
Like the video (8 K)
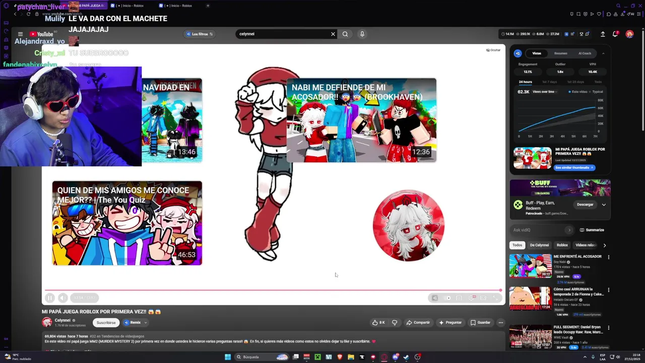click(378, 323)
